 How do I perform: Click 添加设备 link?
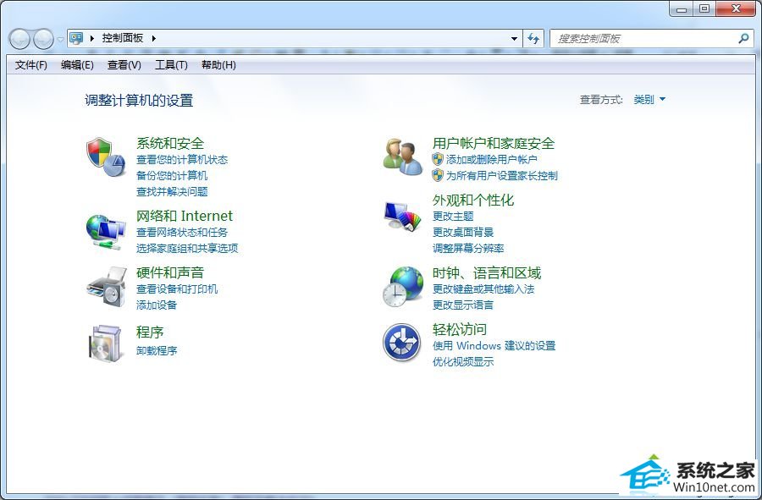click(x=157, y=305)
